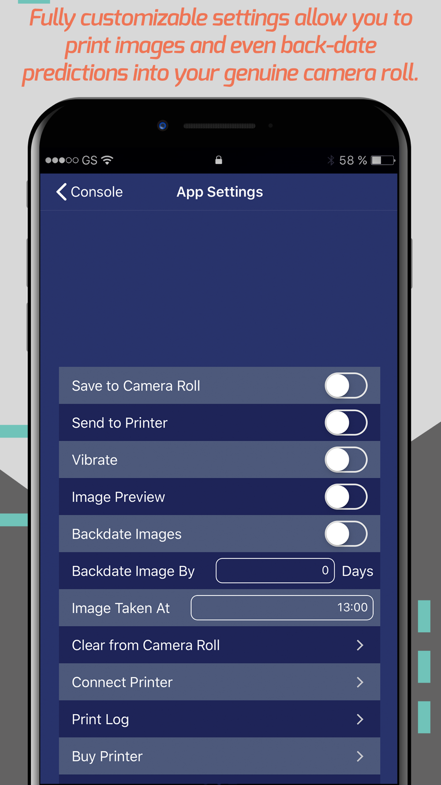Tap the back chevron icon next to Console
441x785 pixels.
click(x=62, y=192)
